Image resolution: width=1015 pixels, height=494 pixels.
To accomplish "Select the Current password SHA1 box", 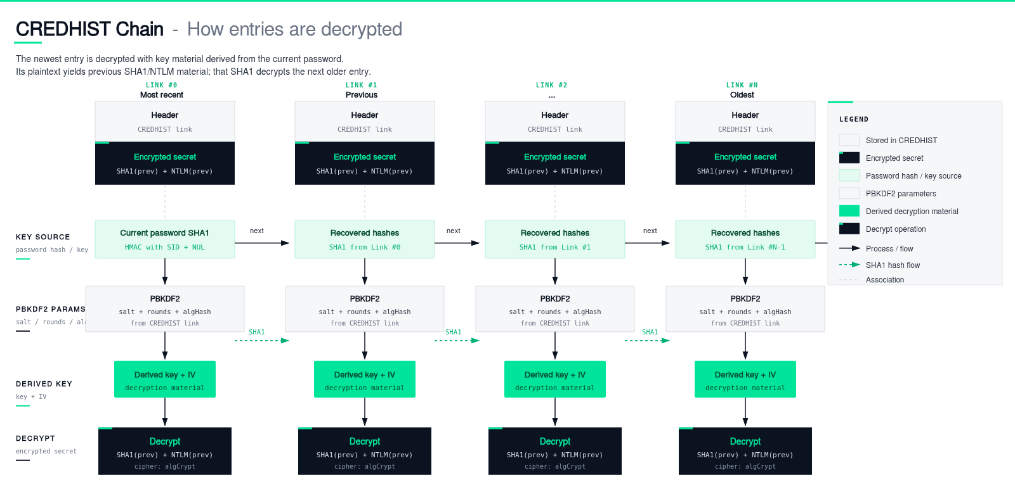I will pyautogui.click(x=165, y=239).
